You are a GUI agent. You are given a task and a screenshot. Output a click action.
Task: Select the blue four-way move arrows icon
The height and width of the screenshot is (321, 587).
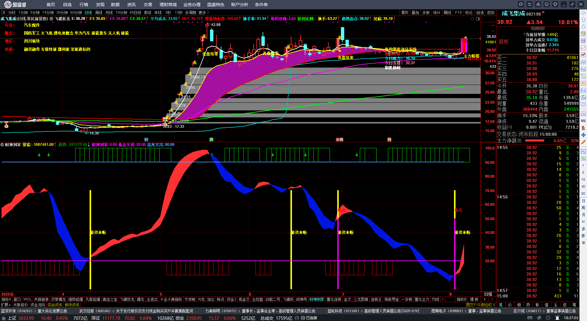click(x=583, y=135)
